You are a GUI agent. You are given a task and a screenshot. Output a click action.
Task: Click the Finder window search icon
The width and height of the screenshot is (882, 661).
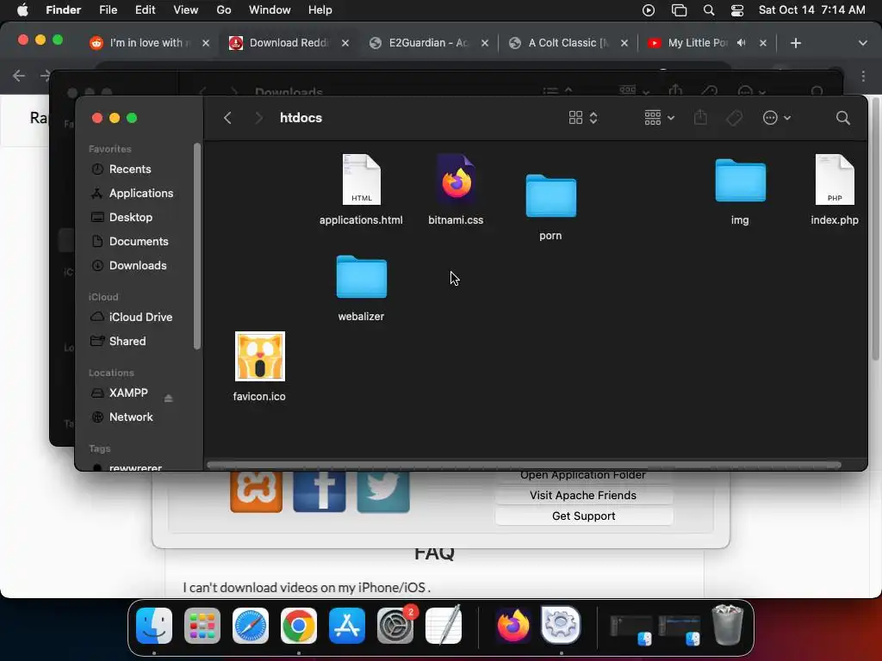(842, 118)
